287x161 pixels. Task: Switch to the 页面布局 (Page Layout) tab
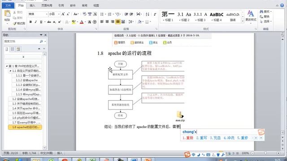point(47,5)
